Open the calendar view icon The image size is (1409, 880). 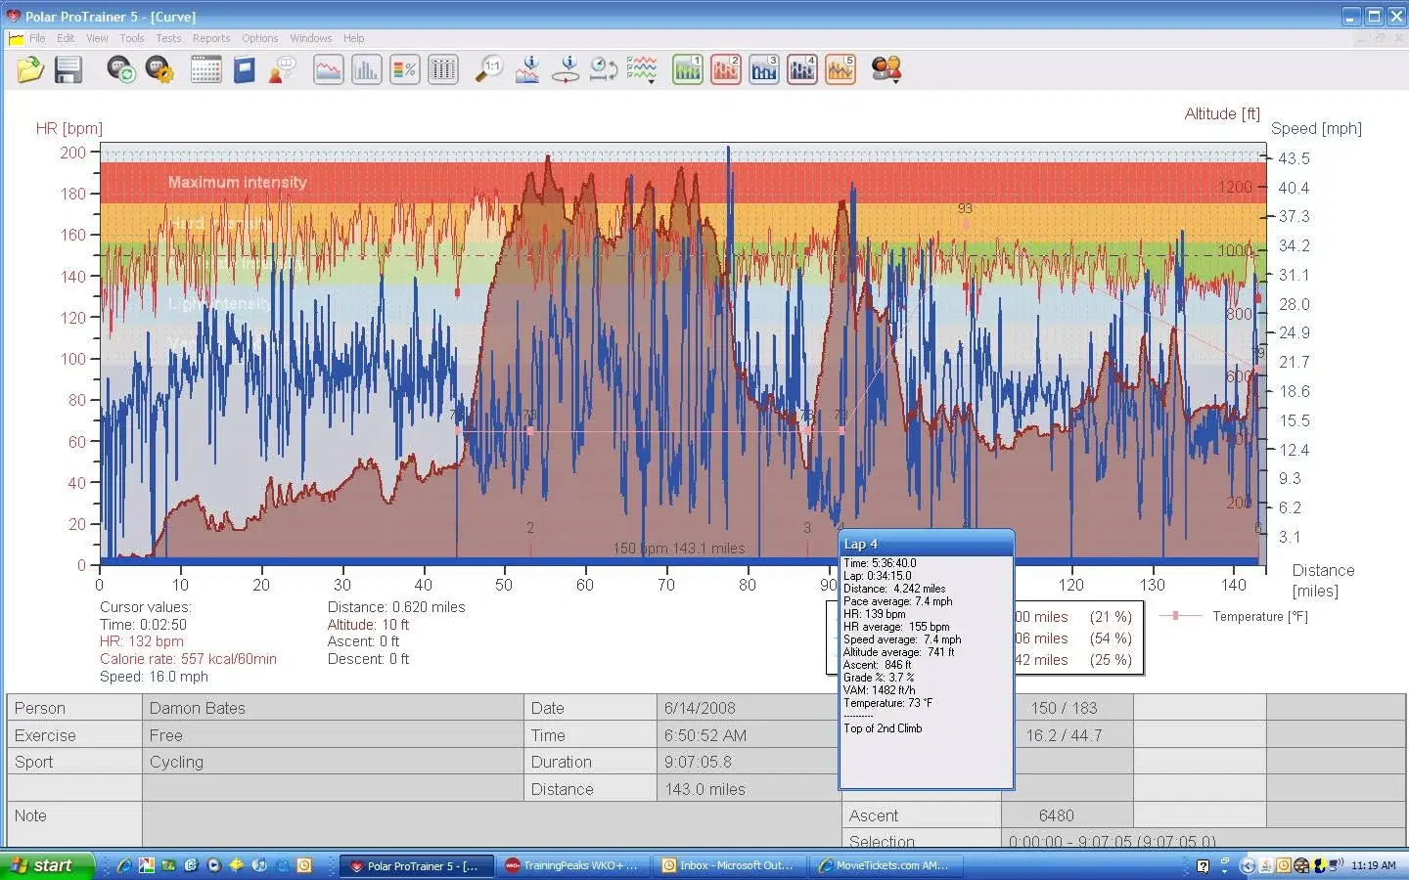click(205, 69)
